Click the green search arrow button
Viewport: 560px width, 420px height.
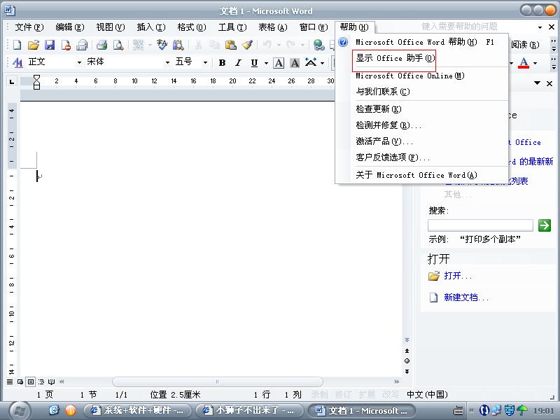tap(545, 225)
